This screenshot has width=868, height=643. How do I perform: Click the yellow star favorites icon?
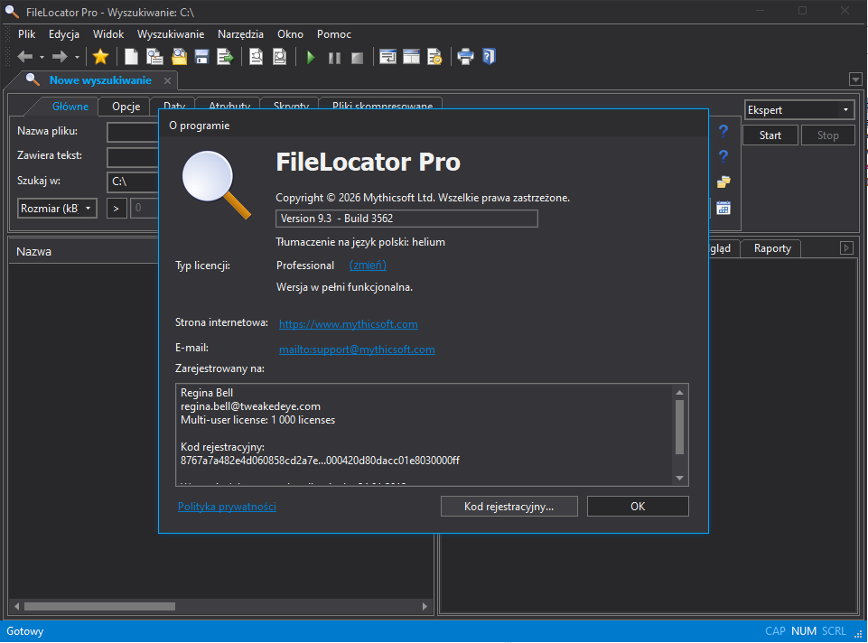coord(101,56)
